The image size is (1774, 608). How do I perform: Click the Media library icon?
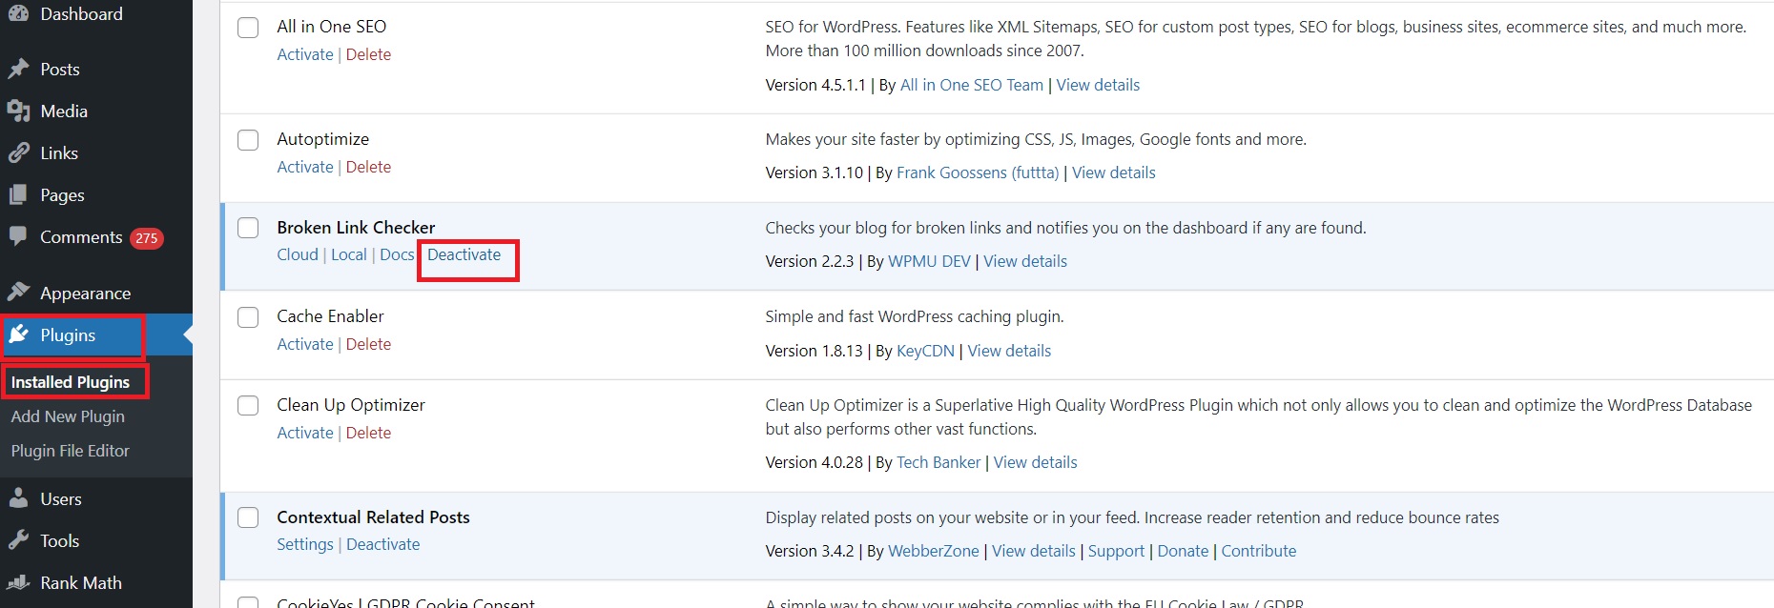[18, 111]
